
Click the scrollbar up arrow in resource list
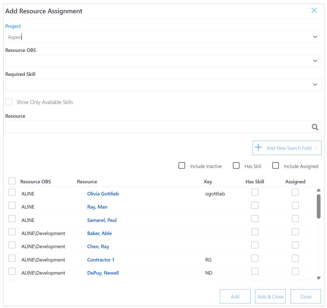click(318, 190)
